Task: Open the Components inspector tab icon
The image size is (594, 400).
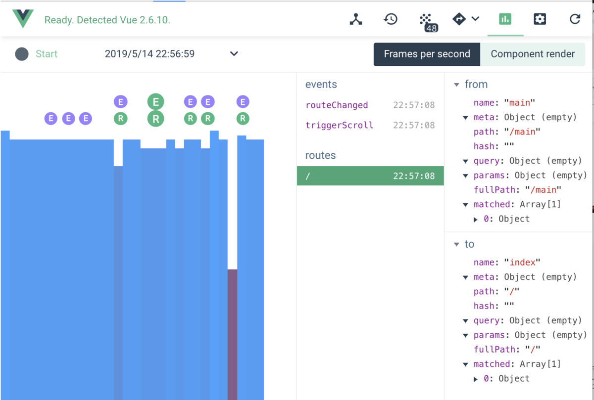Action: pos(356,19)
